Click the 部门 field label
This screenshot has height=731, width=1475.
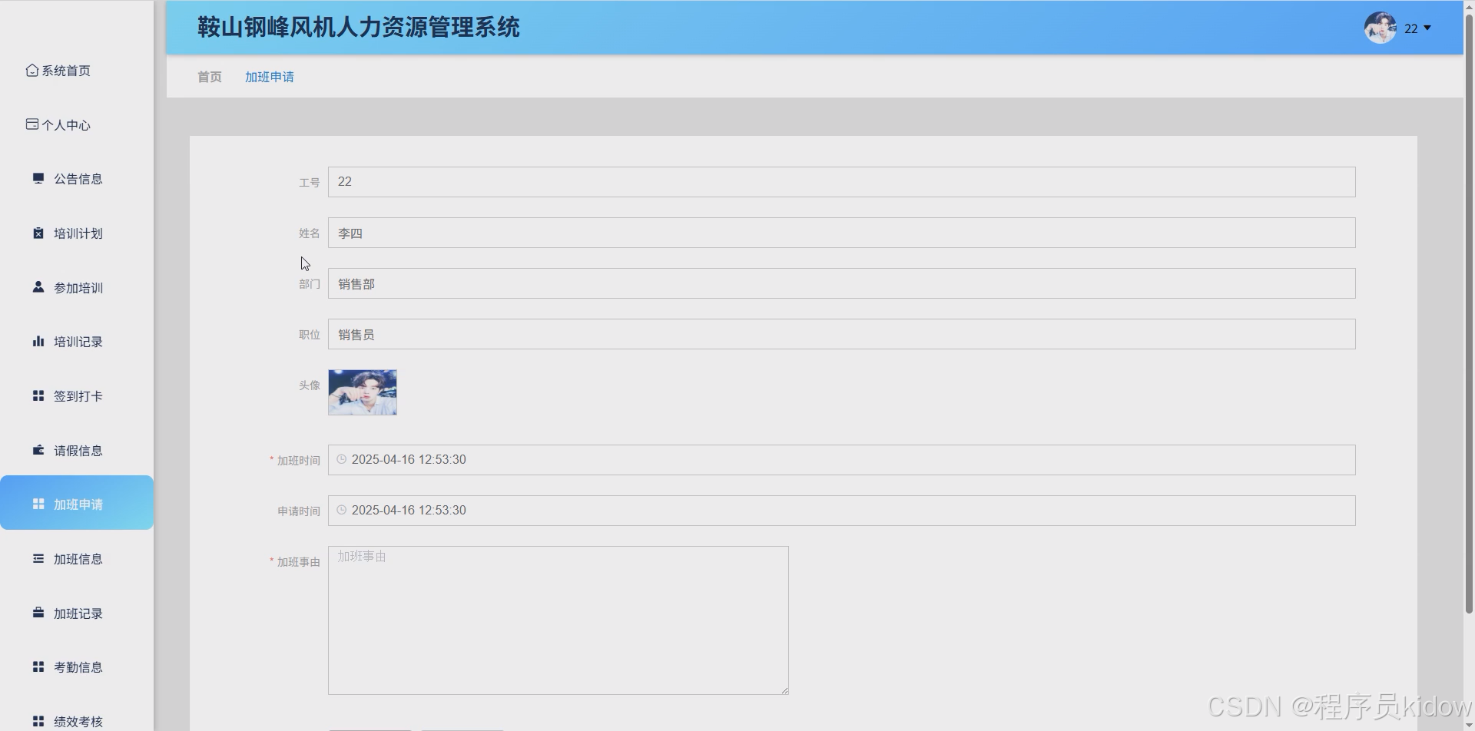click(310, 284)
